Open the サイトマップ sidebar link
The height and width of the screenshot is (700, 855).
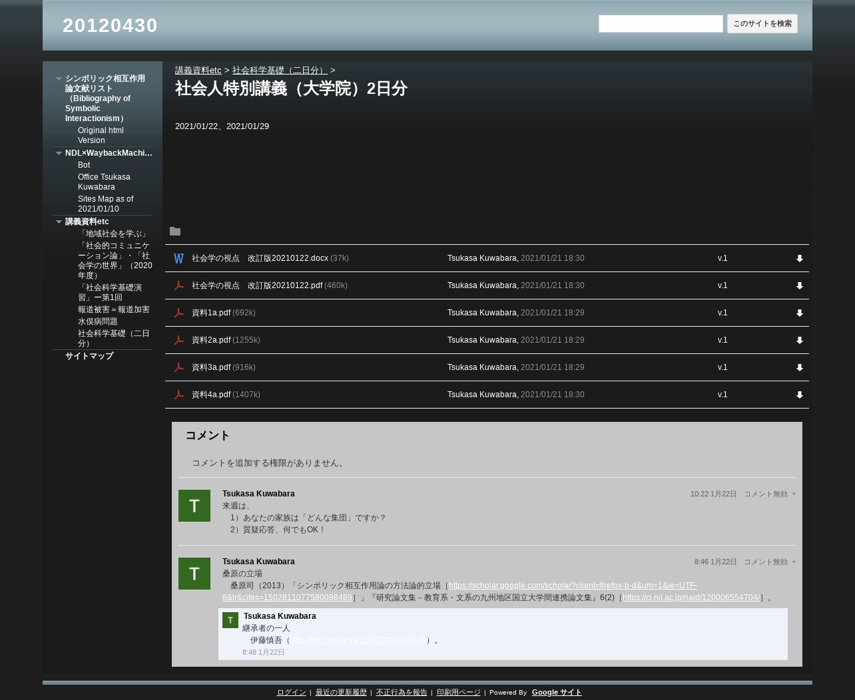pos(89,356)
